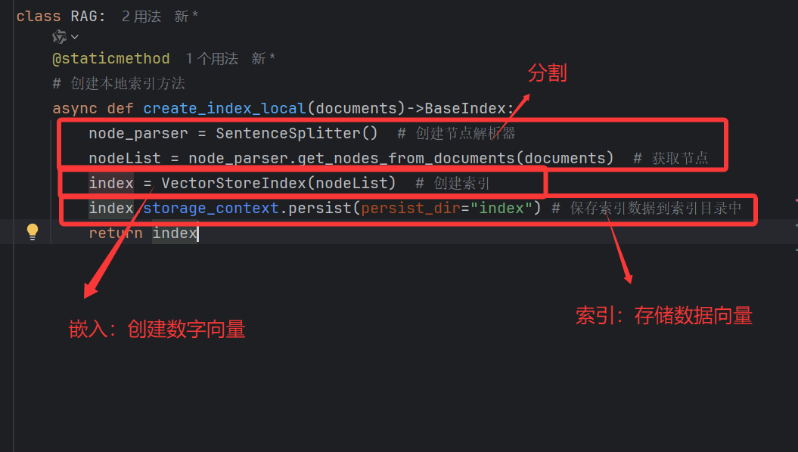Expand the chevron beside the AI assistant icon

tap(75, 36)
